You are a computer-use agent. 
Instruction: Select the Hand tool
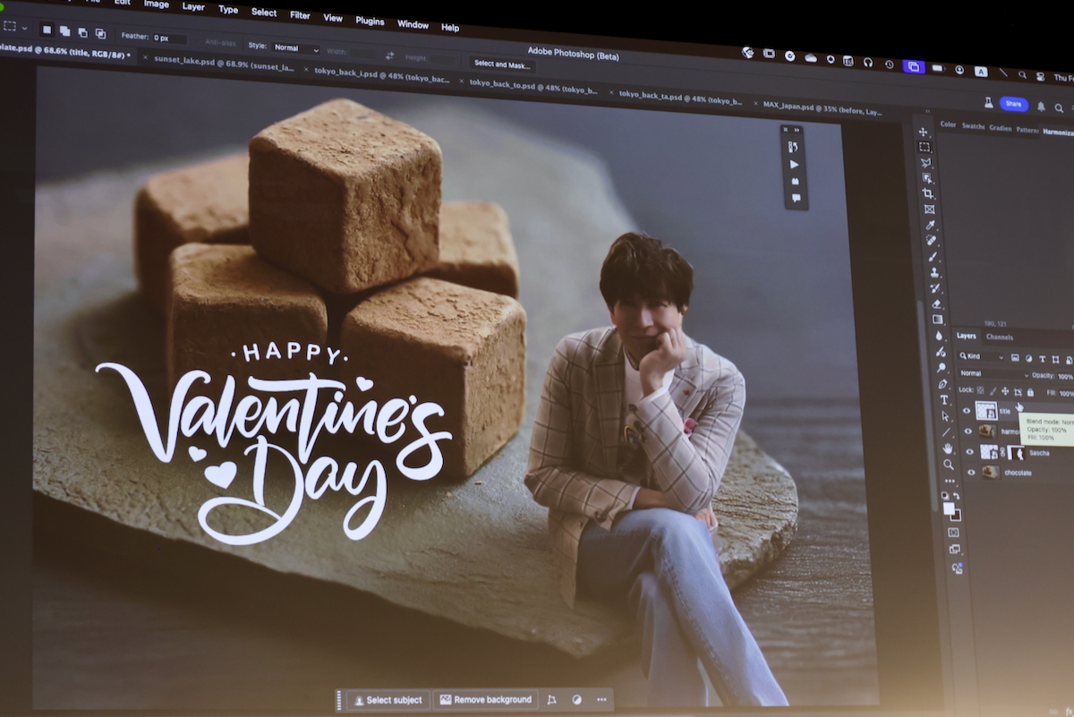point(947,448)
